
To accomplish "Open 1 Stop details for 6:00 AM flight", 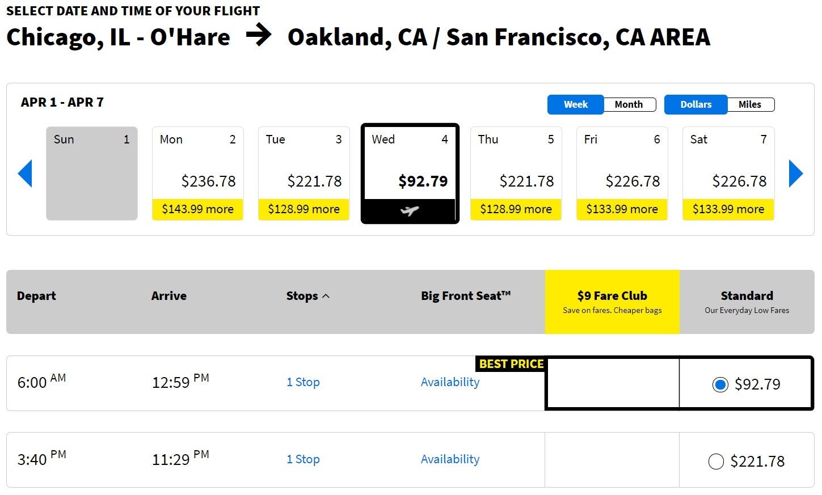I will point(303,382).
